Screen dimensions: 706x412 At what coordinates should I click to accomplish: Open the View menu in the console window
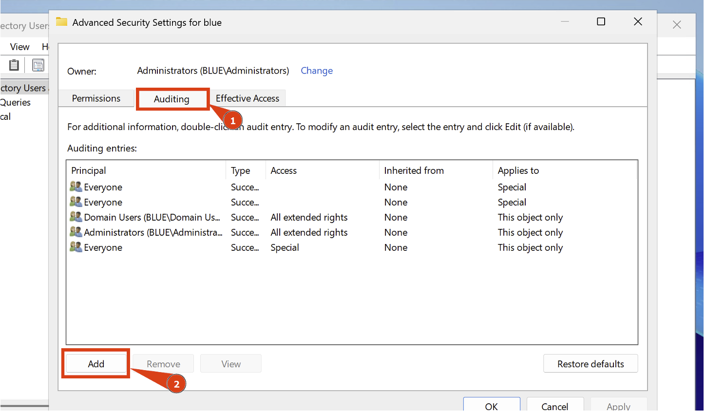coord(19,46)
